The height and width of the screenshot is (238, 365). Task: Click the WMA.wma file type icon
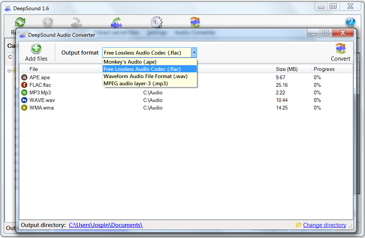click(x=24, y=108)
